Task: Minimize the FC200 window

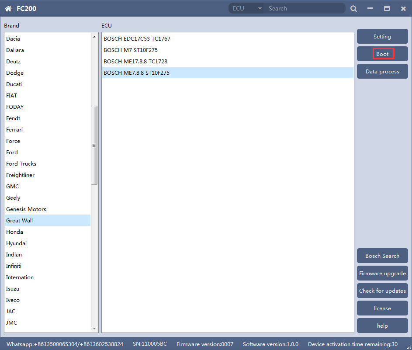Action: point(370,8)
